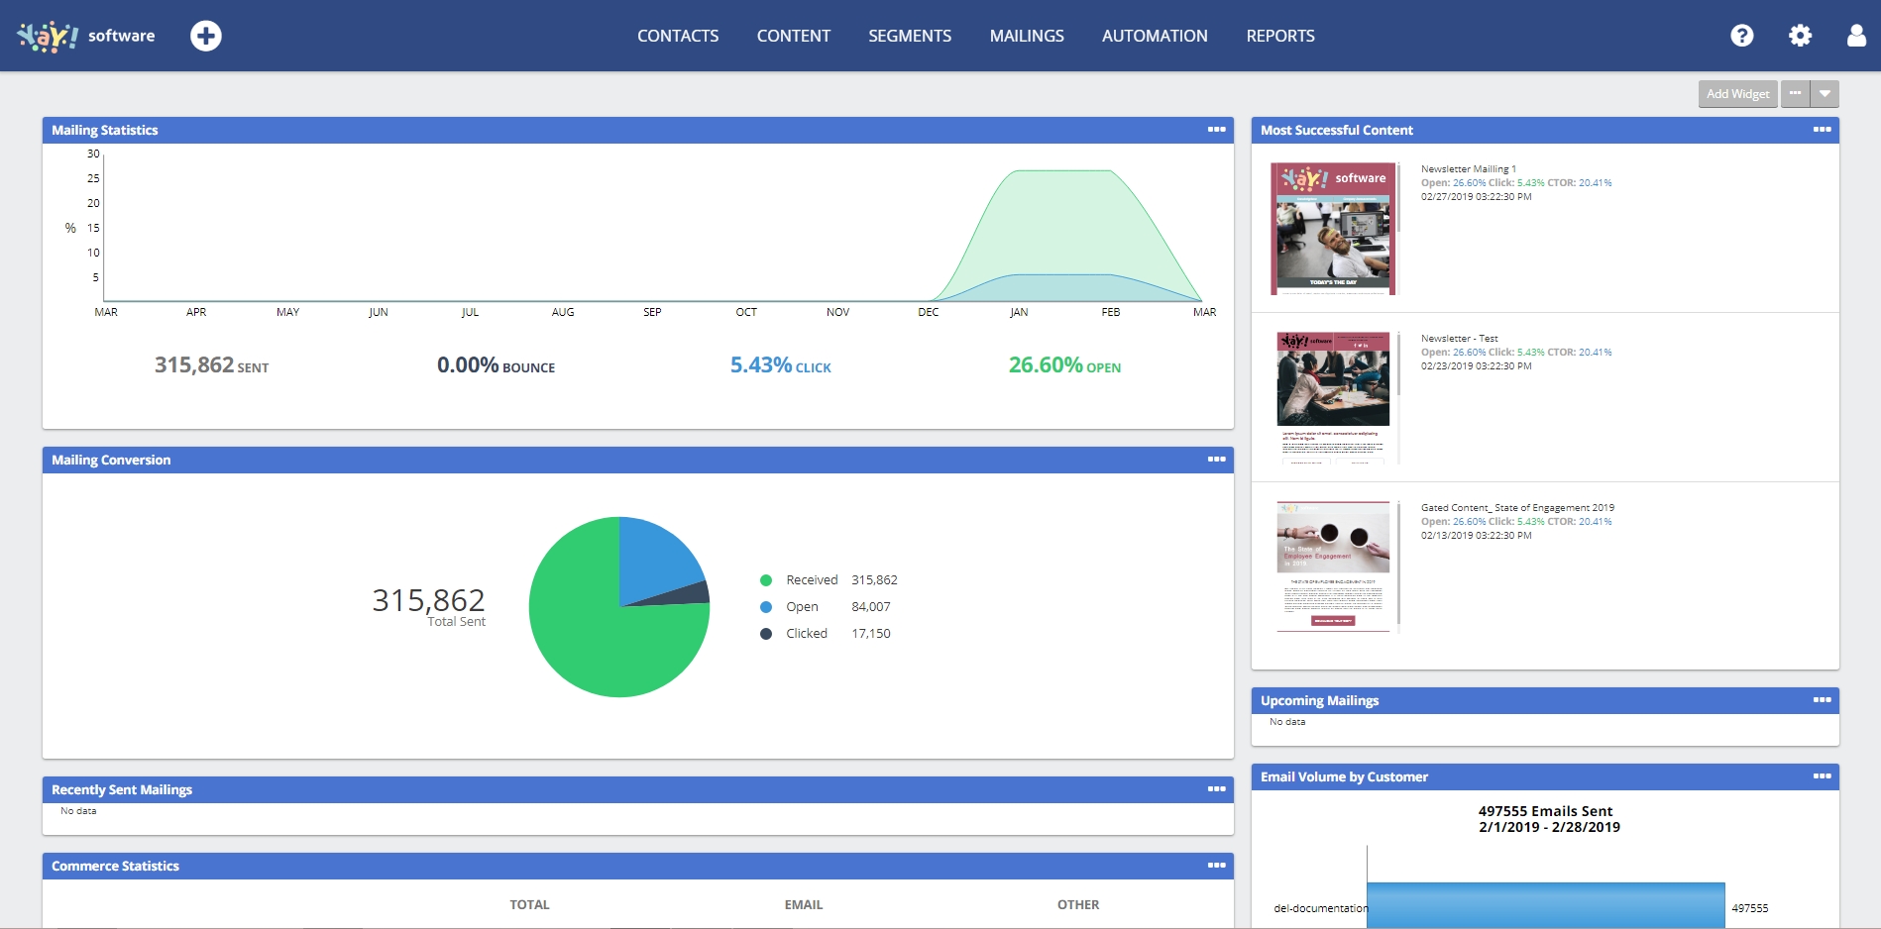Open the MAILINGS menu

point(1027,36)
